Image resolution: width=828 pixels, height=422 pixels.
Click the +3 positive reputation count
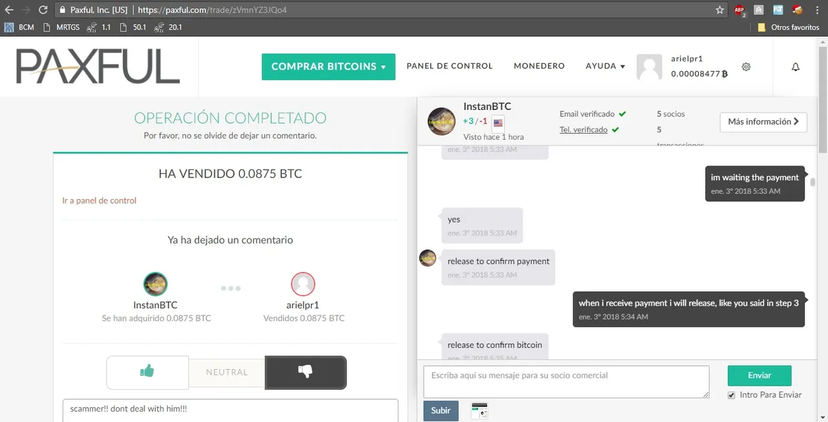point(468,121)
